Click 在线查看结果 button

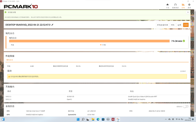tap(162, 25)
